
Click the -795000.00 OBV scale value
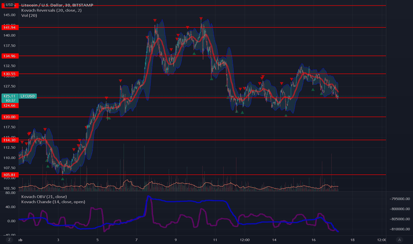[400, 199]
